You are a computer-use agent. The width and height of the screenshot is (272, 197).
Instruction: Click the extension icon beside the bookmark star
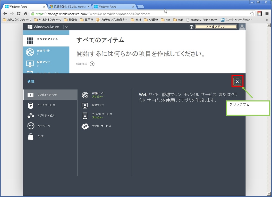click(x=260, y=14)
